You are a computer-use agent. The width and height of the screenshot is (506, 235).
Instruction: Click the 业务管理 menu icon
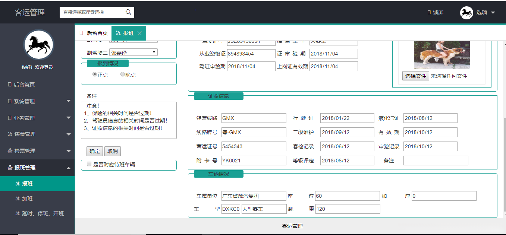[10, 118]
